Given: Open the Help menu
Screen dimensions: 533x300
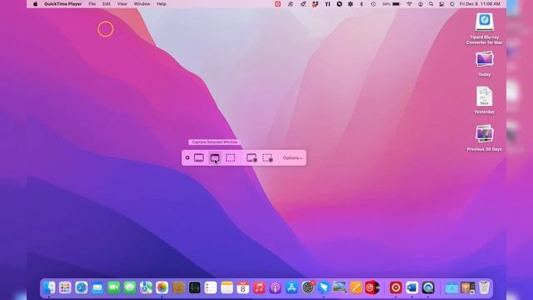Looking at the screenshot, I should tap(162, 4).
